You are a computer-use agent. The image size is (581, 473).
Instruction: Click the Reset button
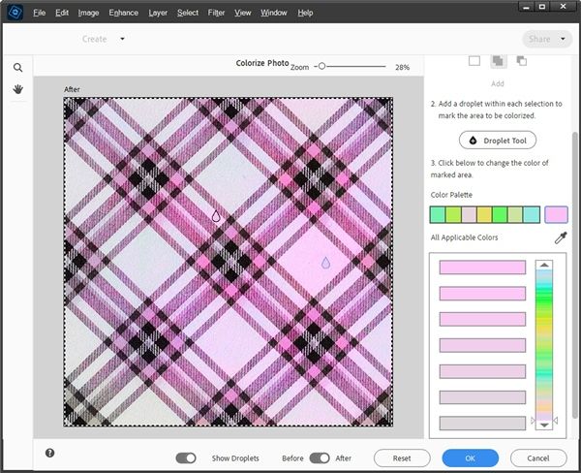(x=402, y=458)
